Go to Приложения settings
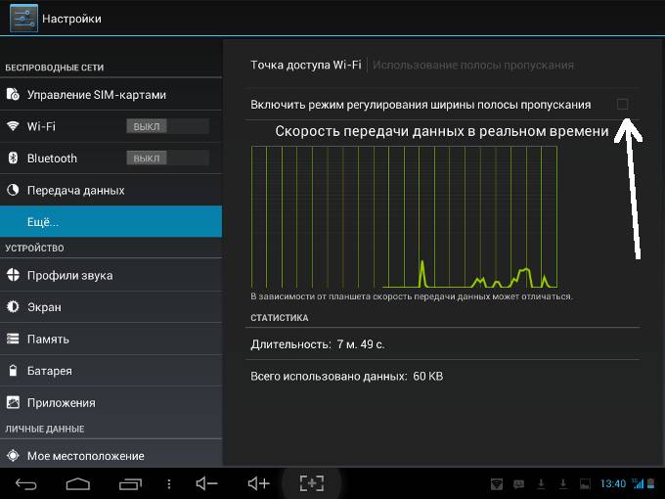 click(61, 402)
